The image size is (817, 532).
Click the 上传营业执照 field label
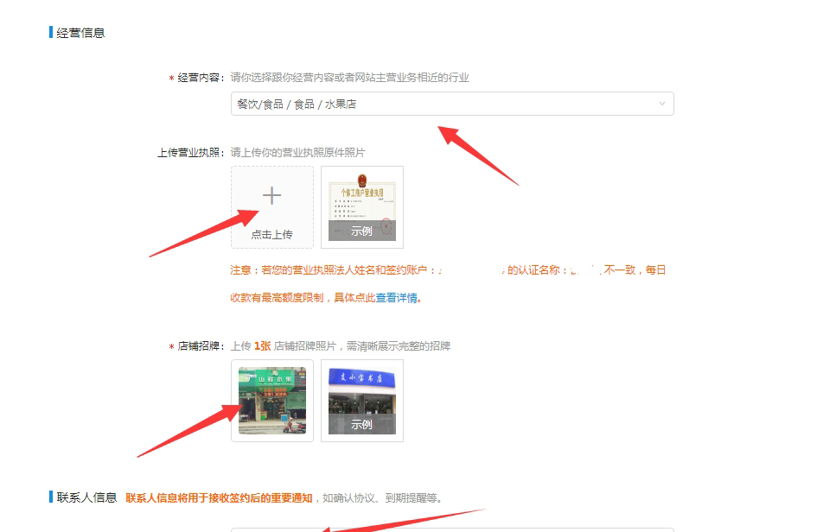[x=189, y=153]
